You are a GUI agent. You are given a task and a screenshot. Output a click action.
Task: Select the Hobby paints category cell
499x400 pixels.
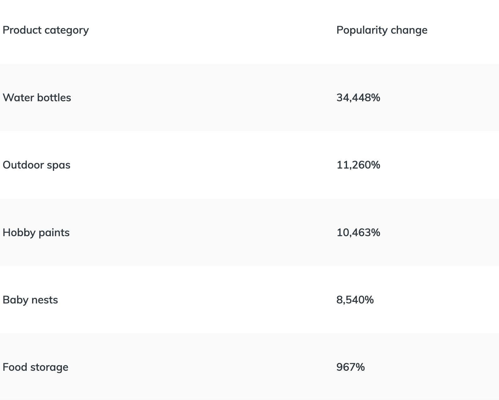pyautogui.click(x=36, y=233)
